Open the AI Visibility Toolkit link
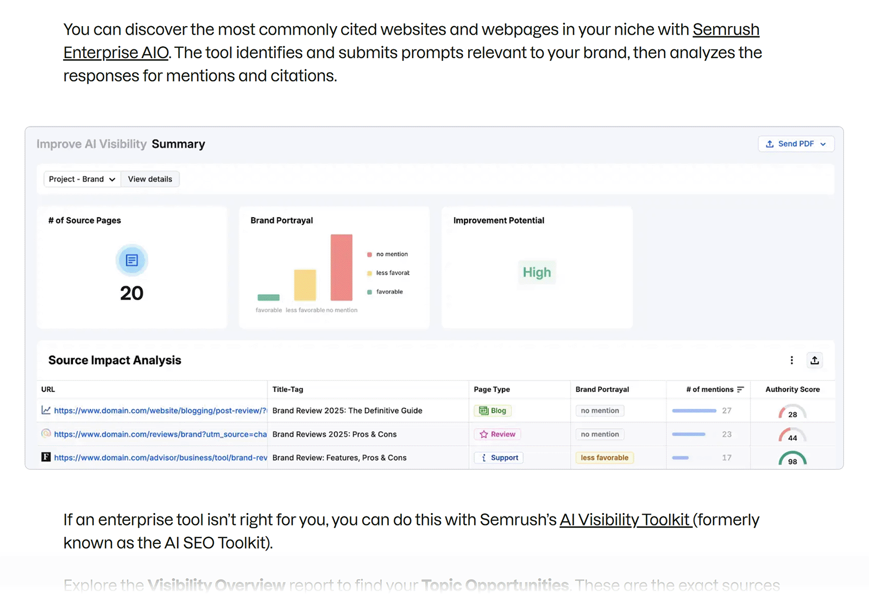The image size is (869, 601). 625,520
